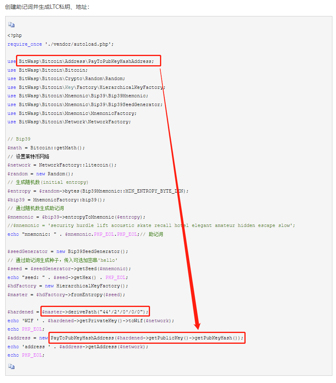The image size is (336, 383).
Task: Click the comment mentioning 'hello' 加密串
Action: (x=62, y=260)
